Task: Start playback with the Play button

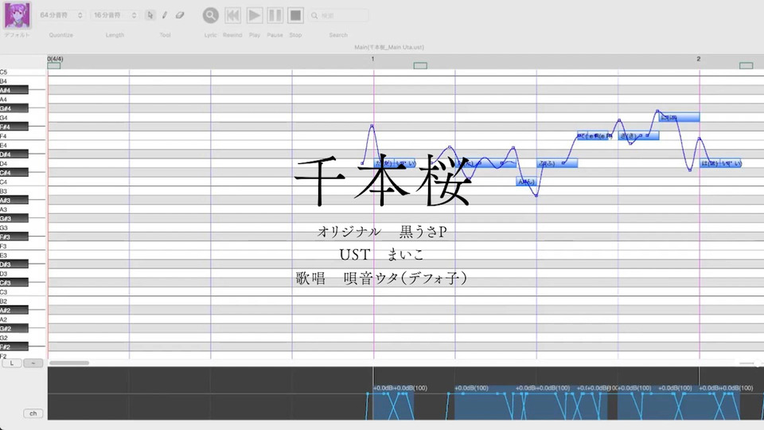Action: tap(254, 16)
